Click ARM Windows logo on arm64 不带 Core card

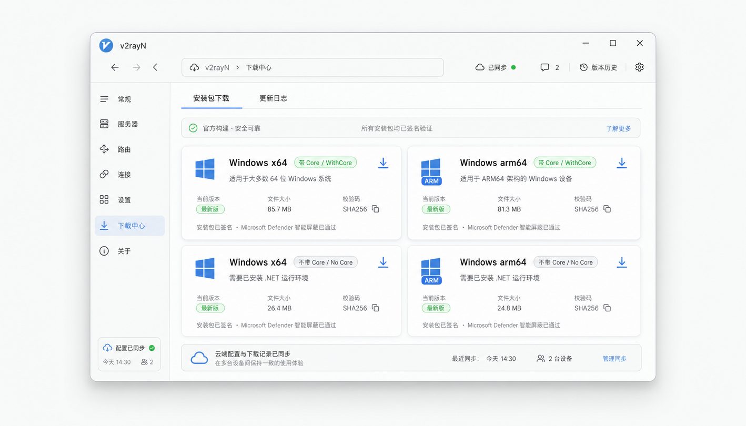coord(431,271)
